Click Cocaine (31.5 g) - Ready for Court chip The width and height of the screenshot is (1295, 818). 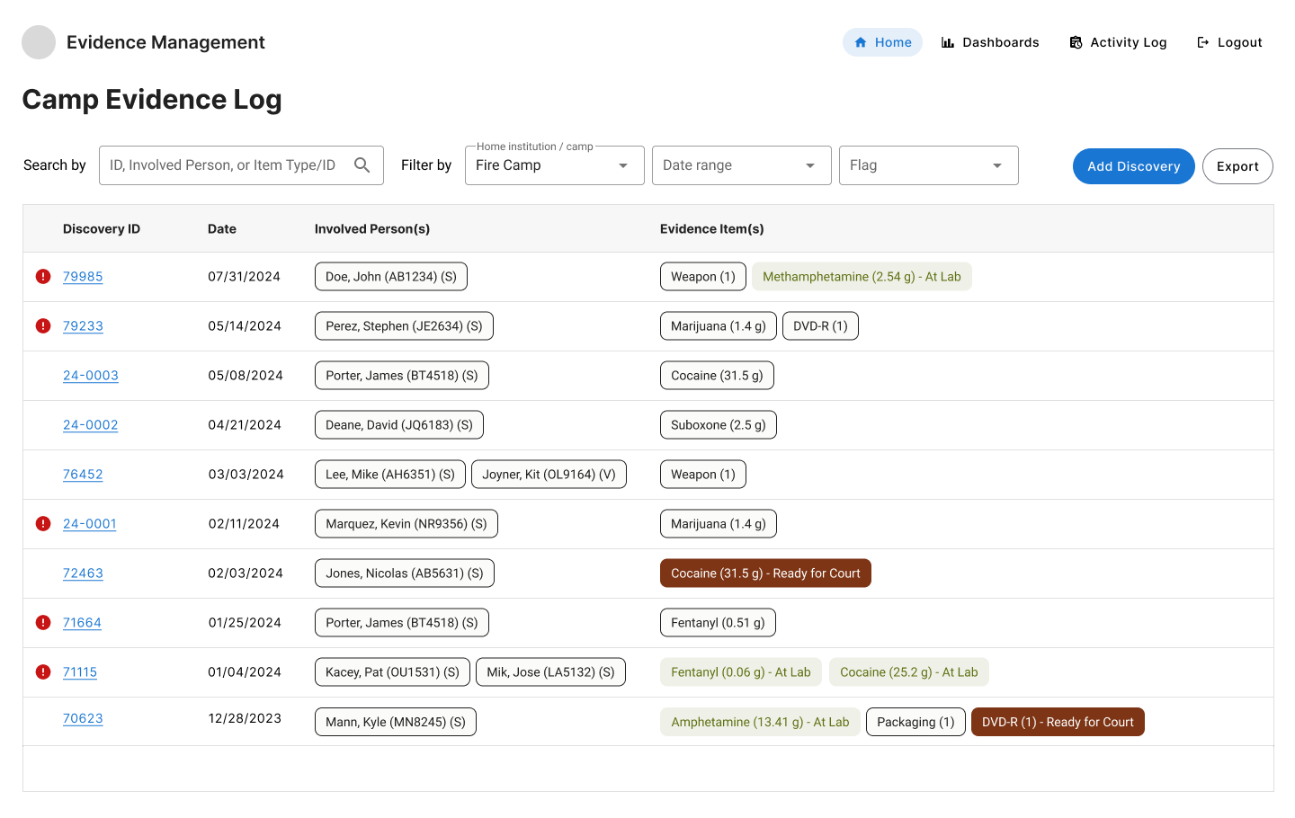pyautogui.click(x=765, y=573)
